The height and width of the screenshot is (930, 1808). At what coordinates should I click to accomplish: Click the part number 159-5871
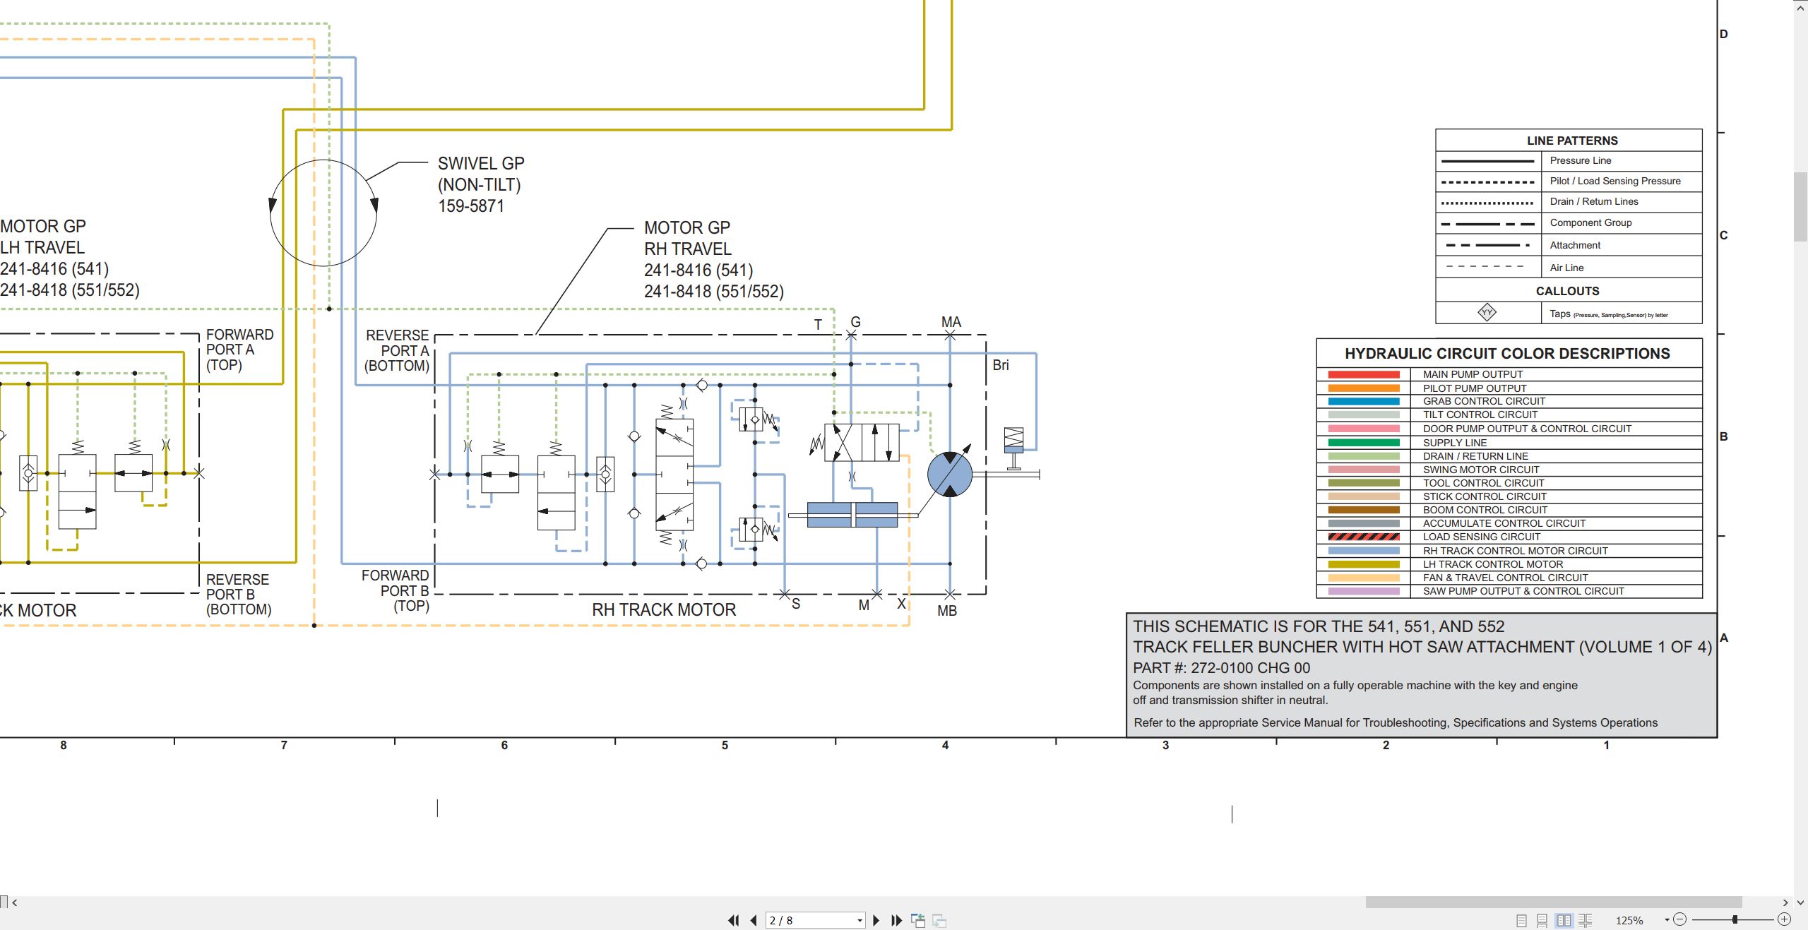click(471, 206)
